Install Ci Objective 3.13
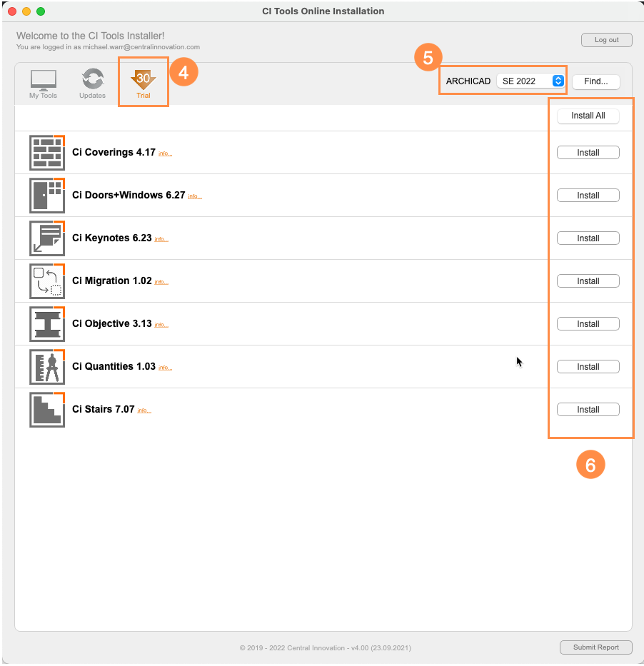644x666 pixels. [x=588, y=324]
